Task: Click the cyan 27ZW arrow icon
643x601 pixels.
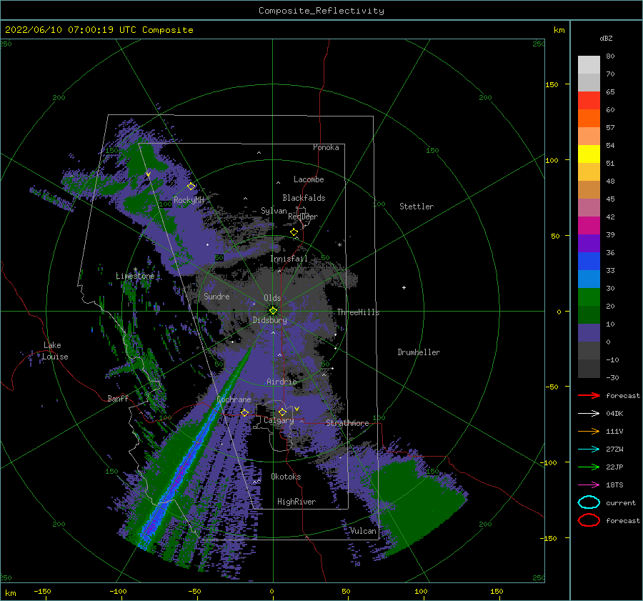Action: point(589,449)
